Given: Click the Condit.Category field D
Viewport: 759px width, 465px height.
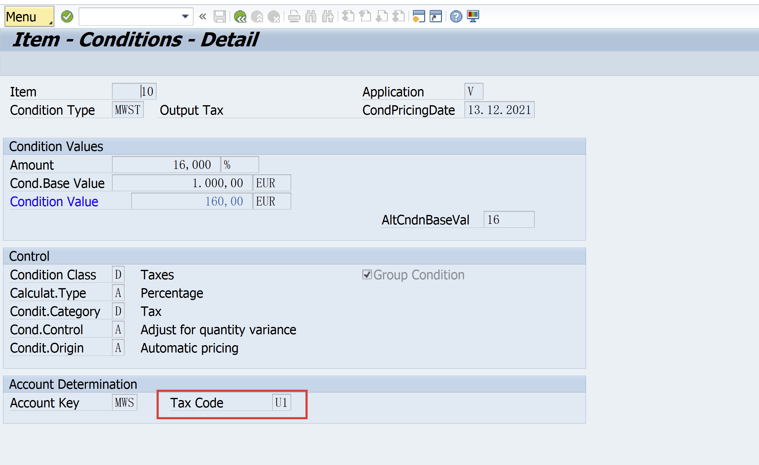Looking at the screenshot, I should [118, 311].
